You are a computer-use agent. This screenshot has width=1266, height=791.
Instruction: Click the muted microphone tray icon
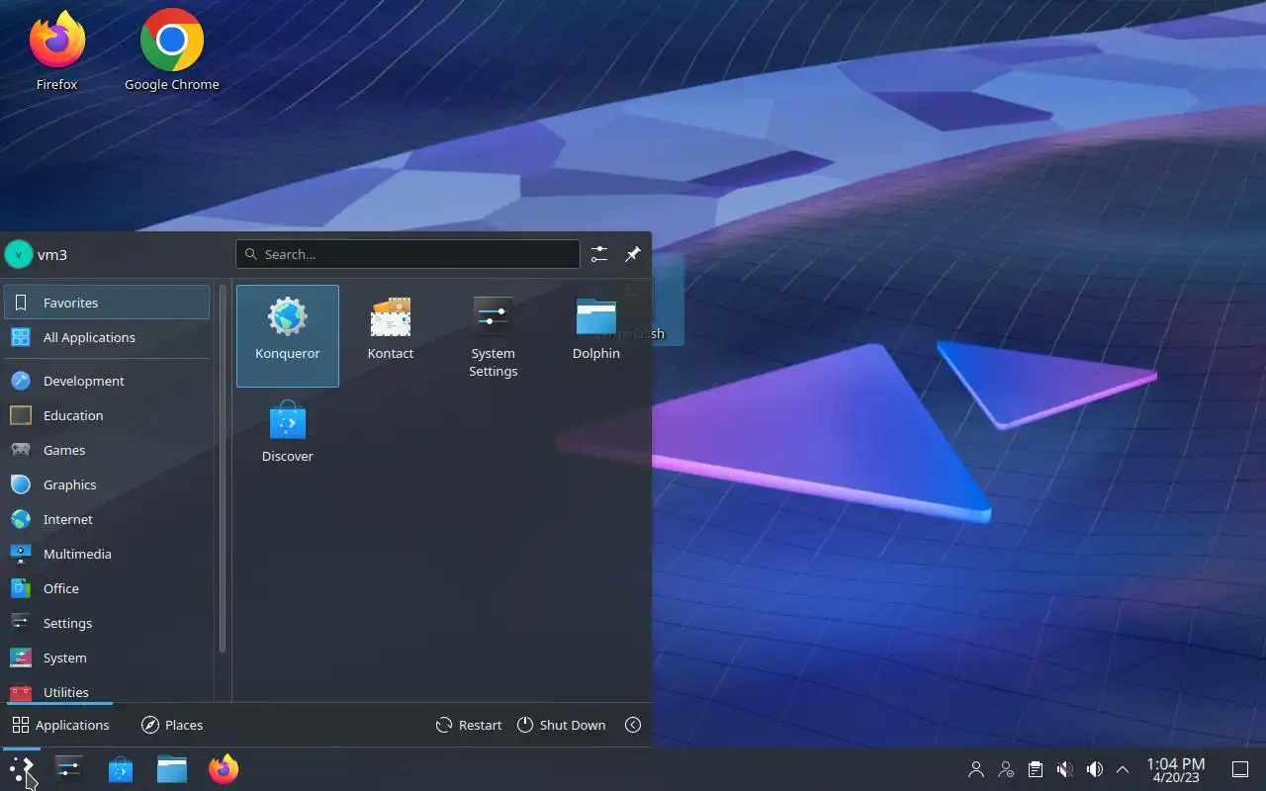[x=1064, y=769]
